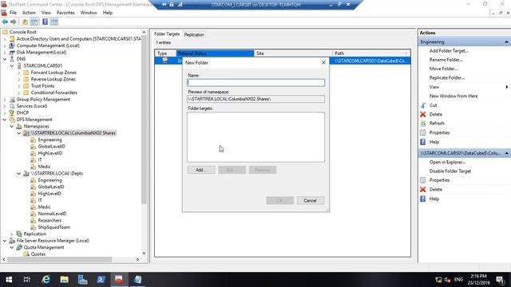Image resolution: width=511 pixels, height=287 pixels.
Task: Expand the View submenu arrow in Actions
Action: [x=507, y=87]
